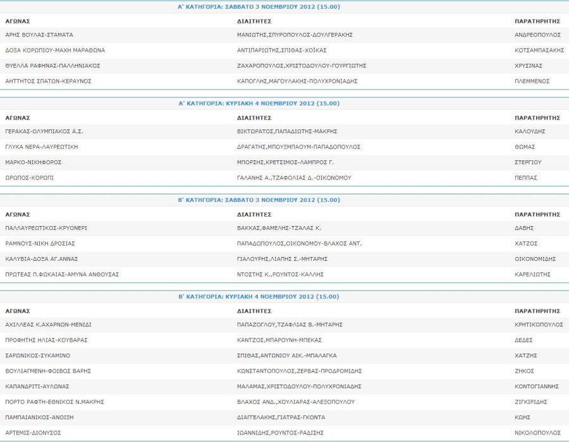Click referees 'ΠΑΠΑΖΟΓΛΟΥ,ΤΖΑΦΛΙΑΣ Β.-ΜΗΤΑΡΗΣ'
This screenshot has height=442, width=569.
290,325
